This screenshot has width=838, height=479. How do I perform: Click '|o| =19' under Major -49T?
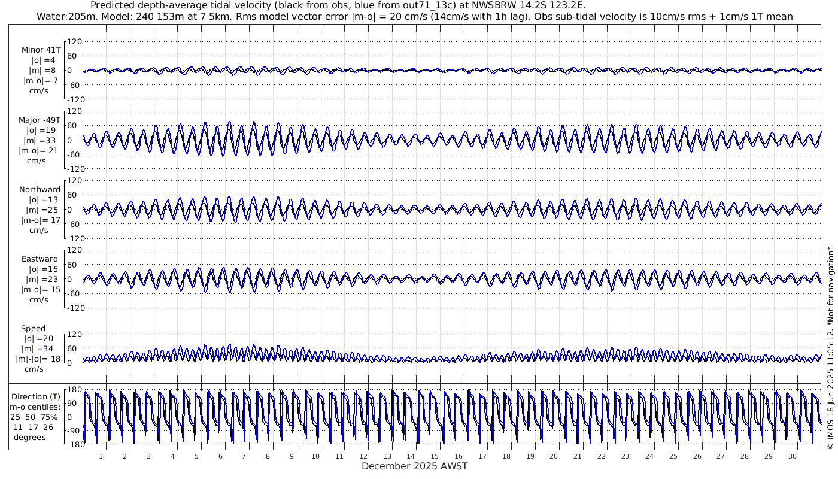pos(41,130)
